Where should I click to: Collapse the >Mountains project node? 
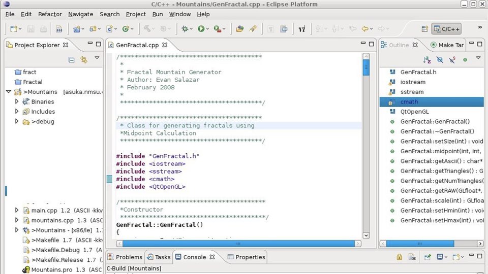tap(9, 92)
